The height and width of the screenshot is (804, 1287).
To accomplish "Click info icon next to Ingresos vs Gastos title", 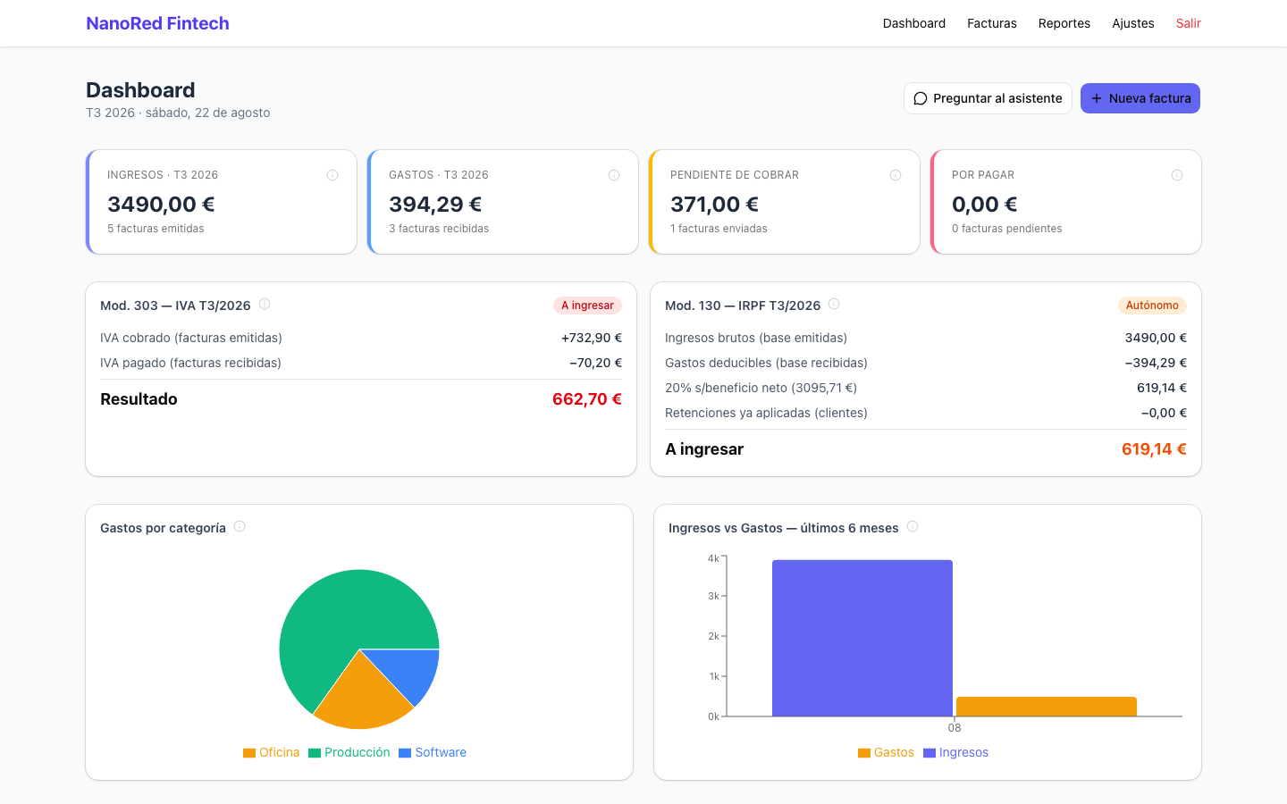I will tap(913, 526).
